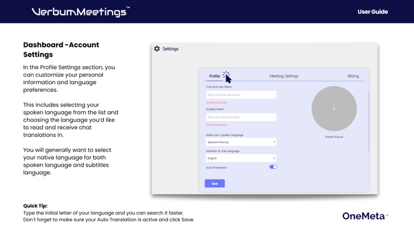Image resolution: width=414 pixels, height=232 pixels.
Task: Click the First and Last Name label
Action: pyautogui.click(x=218, y=87)
